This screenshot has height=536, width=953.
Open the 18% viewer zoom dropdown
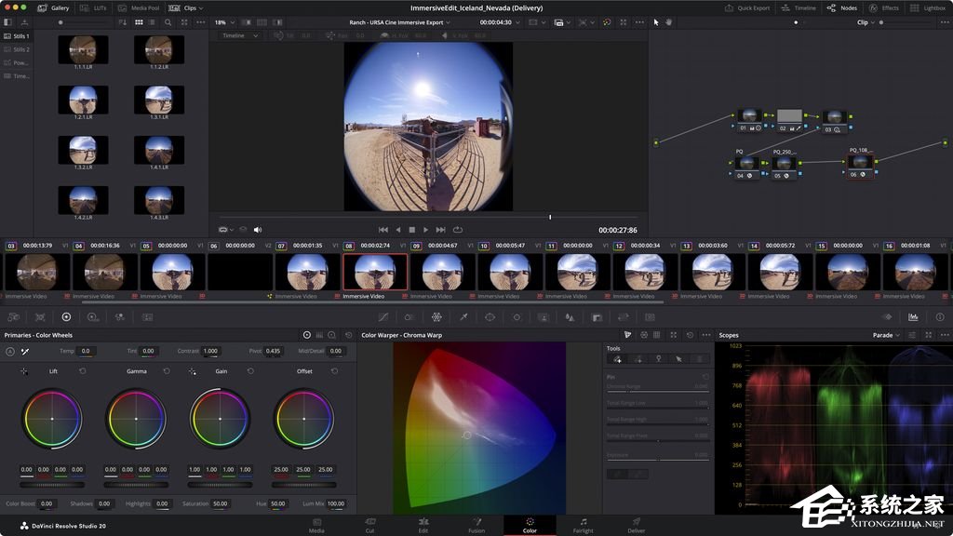pos(223,22)
